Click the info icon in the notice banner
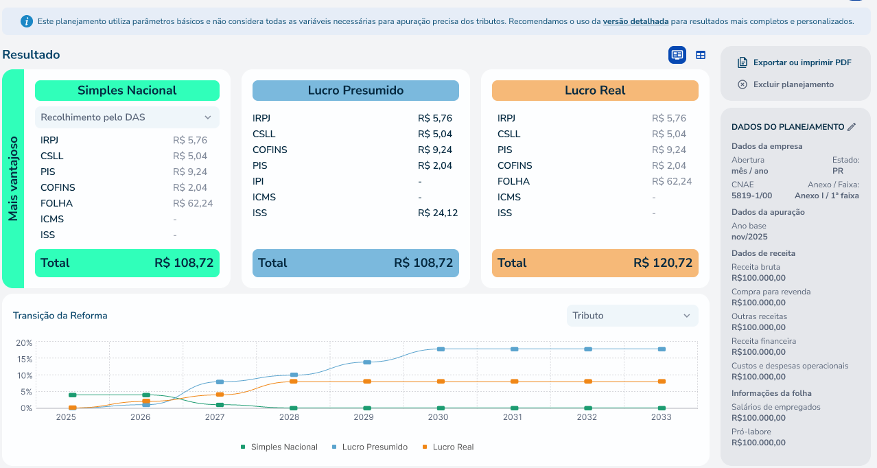The image size is (877, 468). pos(27,21)
